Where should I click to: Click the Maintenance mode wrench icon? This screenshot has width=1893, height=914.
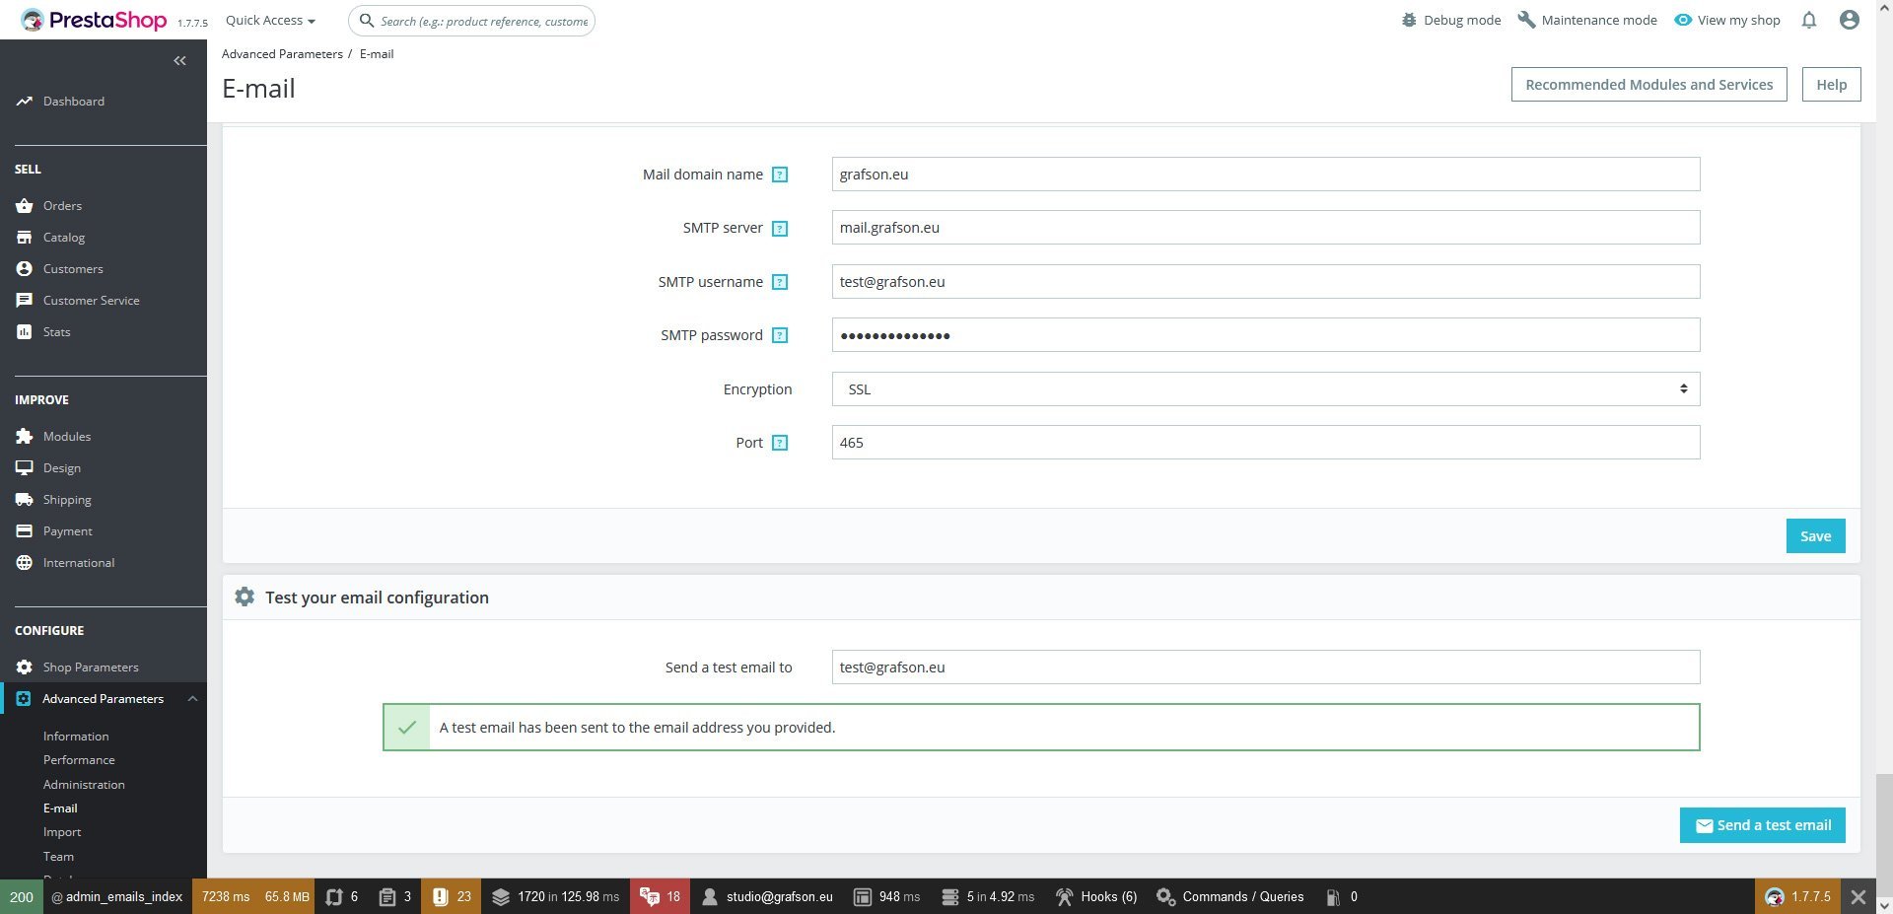[1526, 20]
